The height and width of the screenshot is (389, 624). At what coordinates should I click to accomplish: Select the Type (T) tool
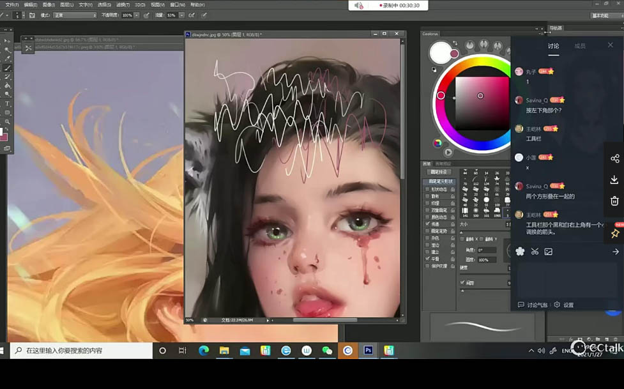(7, 103)
